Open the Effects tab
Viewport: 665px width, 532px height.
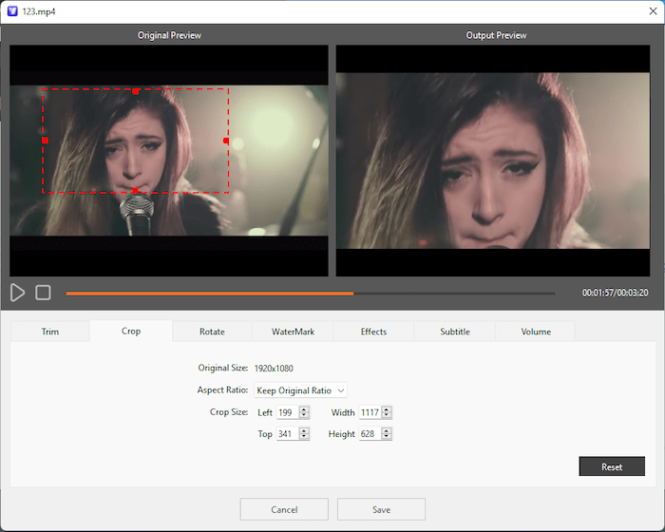(373, 332)
